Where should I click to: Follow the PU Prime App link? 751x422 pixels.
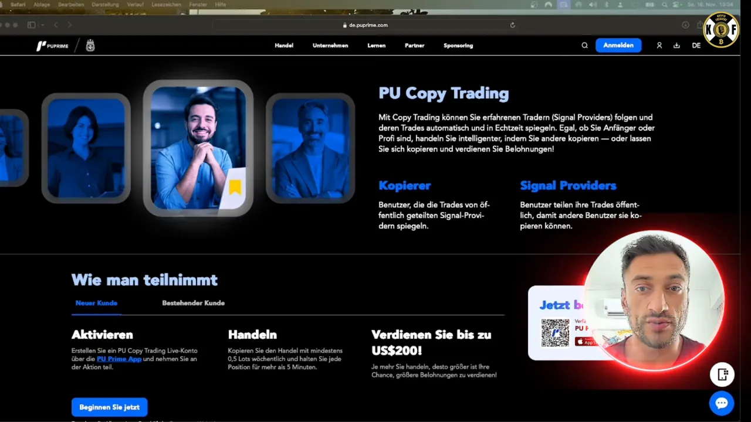point(119,359)
